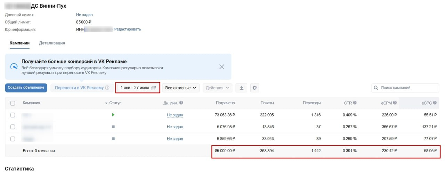Focus the Поиск кампаний search field

403,88
